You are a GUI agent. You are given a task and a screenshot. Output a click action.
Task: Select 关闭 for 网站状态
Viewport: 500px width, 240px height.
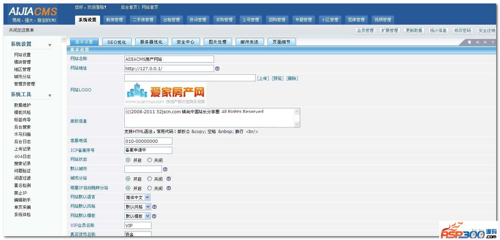click(149, 160)
